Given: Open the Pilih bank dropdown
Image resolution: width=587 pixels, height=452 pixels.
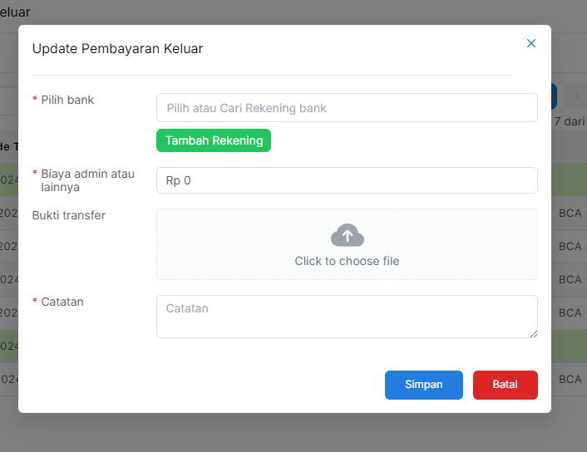Looking at the screenshot, I should pos(347,108).
